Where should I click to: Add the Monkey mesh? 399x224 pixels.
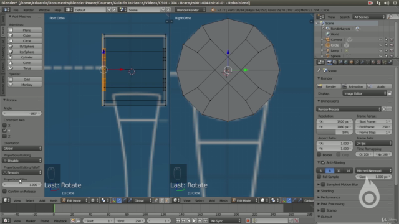[25, 85]
